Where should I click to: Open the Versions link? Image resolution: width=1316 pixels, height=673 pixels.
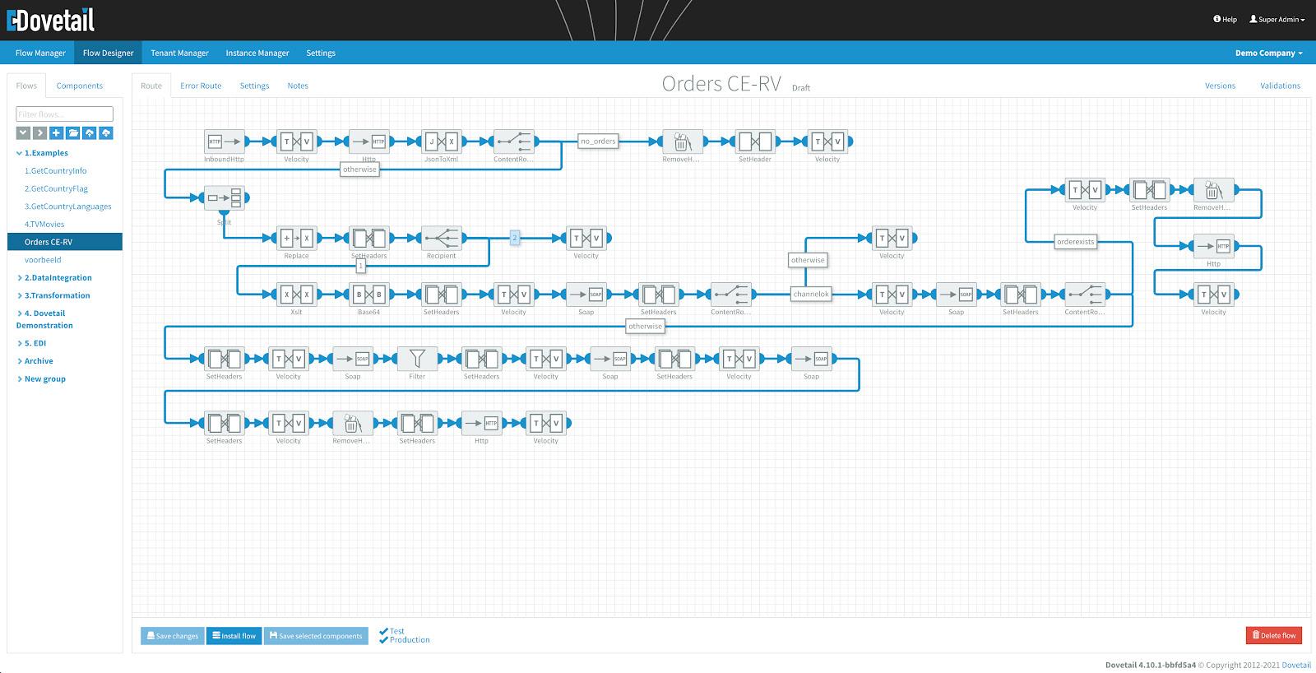[1220, 86]
